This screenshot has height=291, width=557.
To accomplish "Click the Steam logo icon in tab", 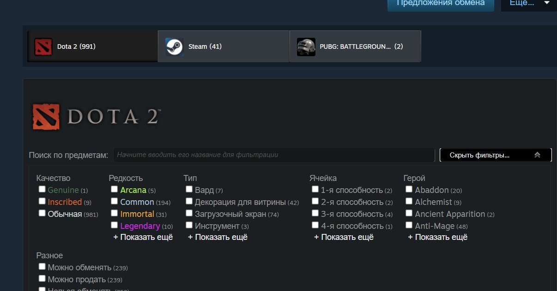I will (175, 47).
